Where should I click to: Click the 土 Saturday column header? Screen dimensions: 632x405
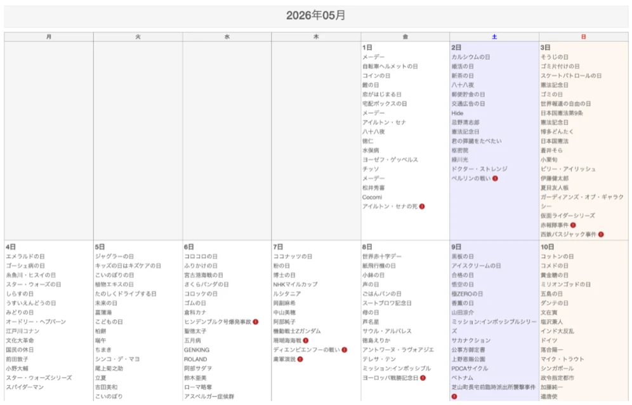point(494,37)
